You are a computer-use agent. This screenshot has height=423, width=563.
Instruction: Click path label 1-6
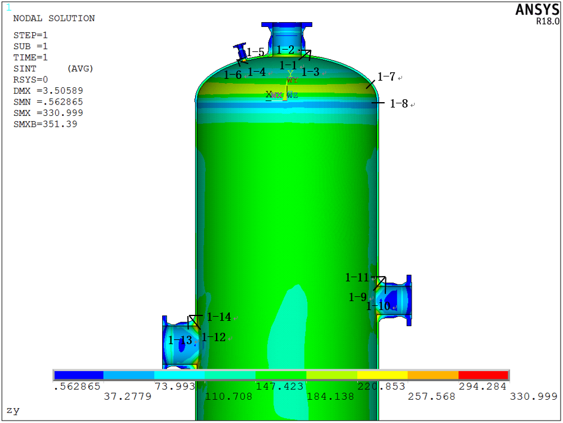[233, 75]
